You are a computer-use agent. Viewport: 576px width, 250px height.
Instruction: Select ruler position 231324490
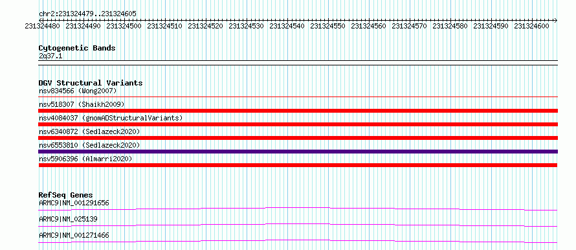coord(83,26)
